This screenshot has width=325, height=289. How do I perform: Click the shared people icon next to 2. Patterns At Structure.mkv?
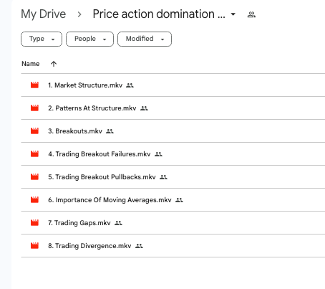point(144,108)
